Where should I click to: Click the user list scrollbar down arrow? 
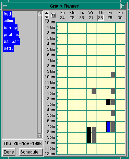39,135
